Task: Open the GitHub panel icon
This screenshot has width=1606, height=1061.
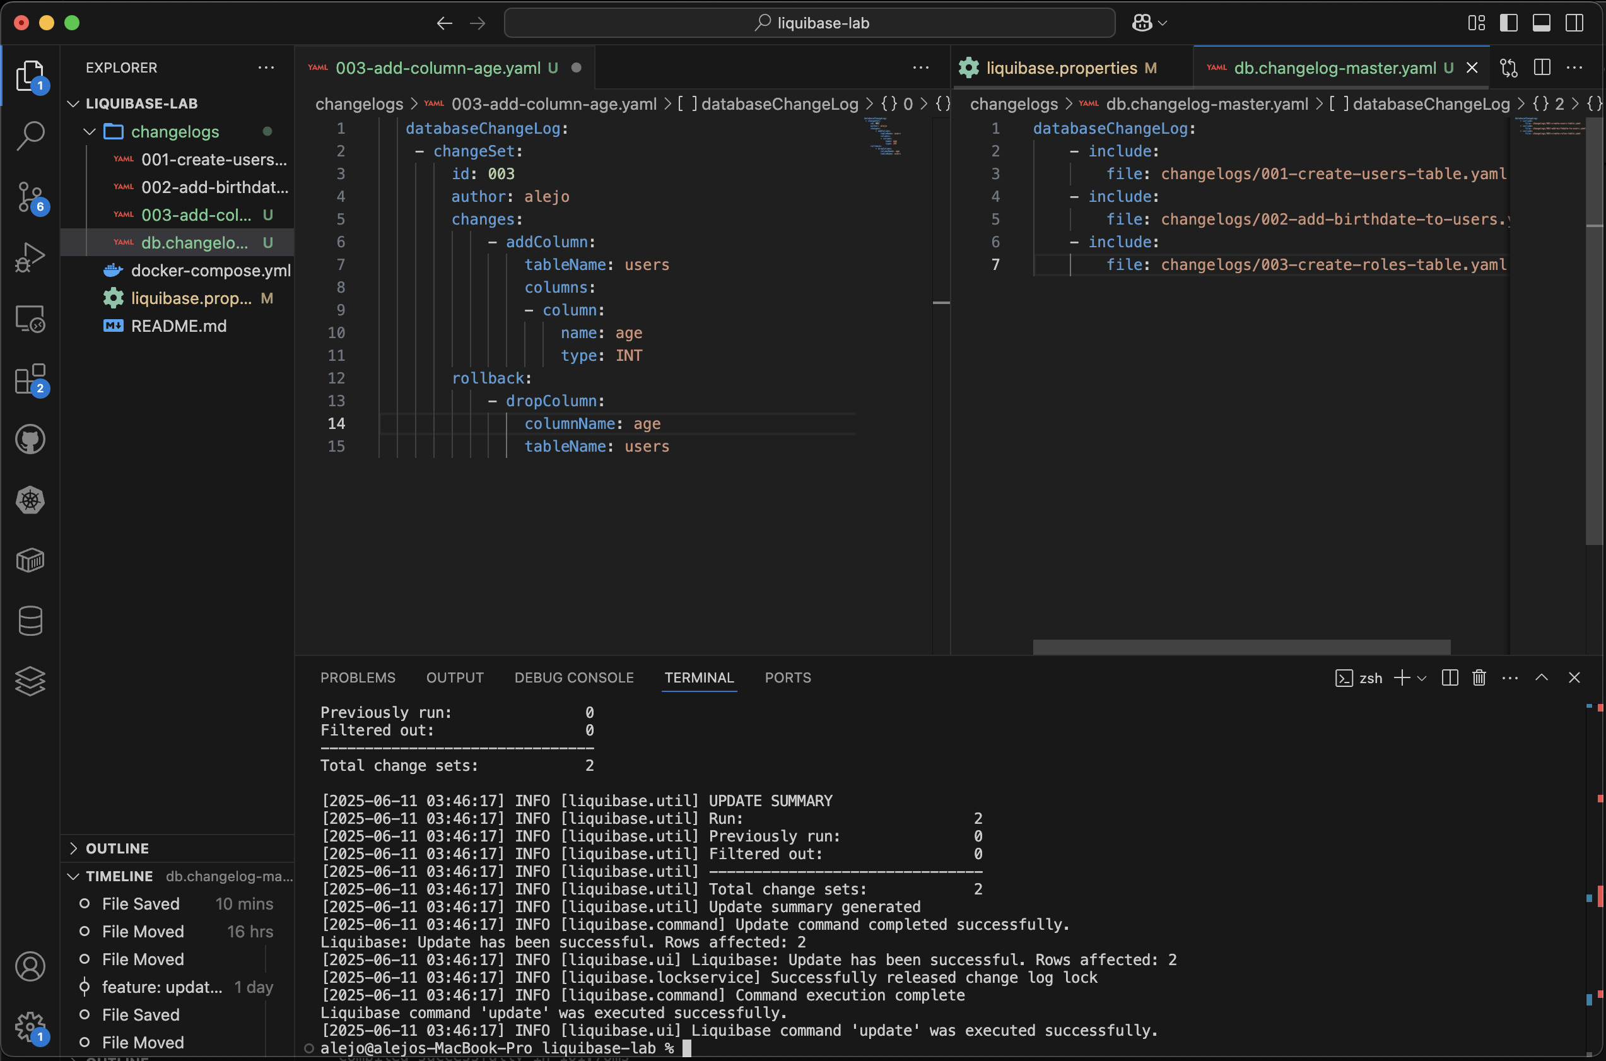Action: 30,439
